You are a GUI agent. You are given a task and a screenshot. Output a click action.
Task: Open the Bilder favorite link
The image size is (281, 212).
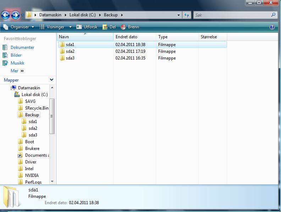pyautogui.click(x=16, y=55)
